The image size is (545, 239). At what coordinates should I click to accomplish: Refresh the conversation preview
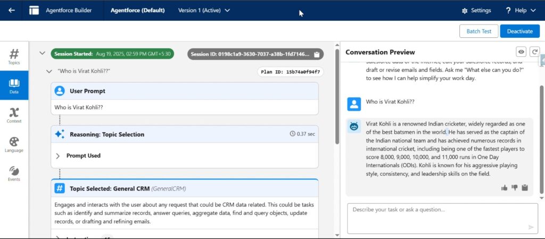tap(534, 52)
